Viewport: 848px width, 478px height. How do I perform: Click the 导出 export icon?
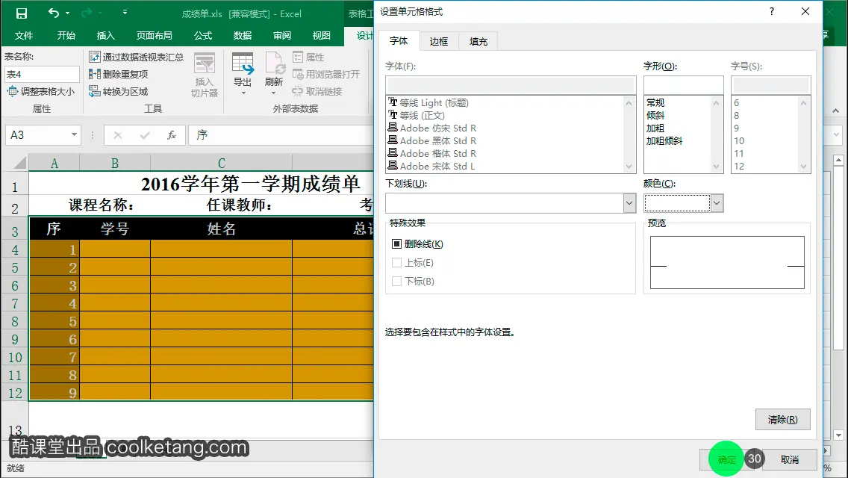click(x=243, y=63)
